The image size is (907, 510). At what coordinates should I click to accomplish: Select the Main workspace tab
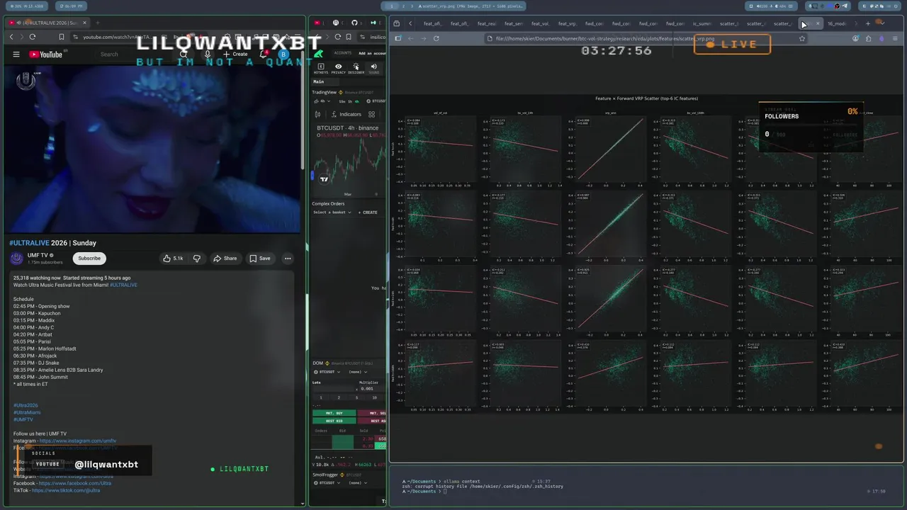point(319,81)
